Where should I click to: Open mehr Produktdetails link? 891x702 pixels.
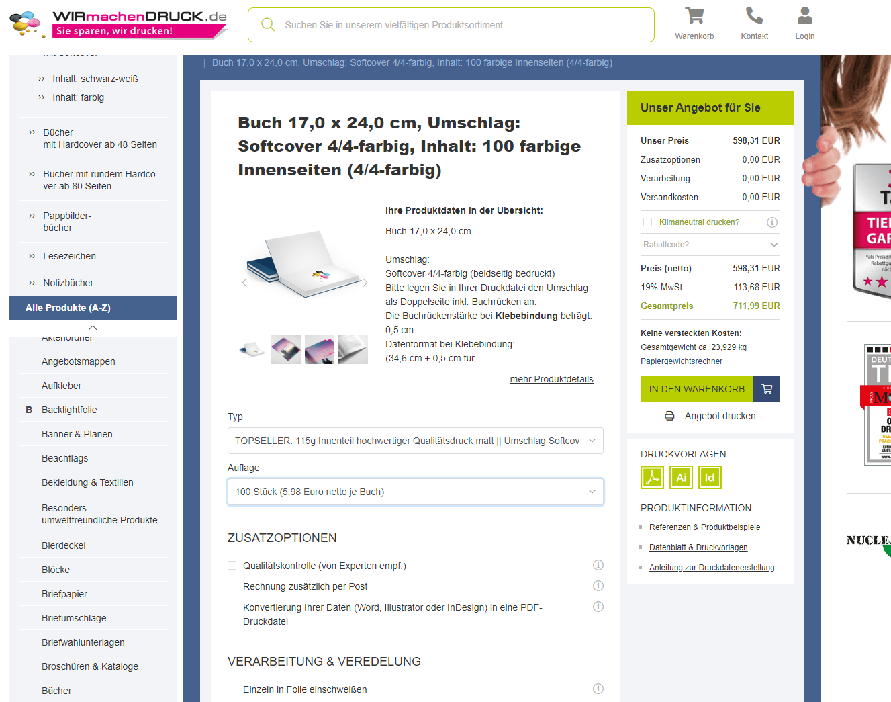(551, 379)
